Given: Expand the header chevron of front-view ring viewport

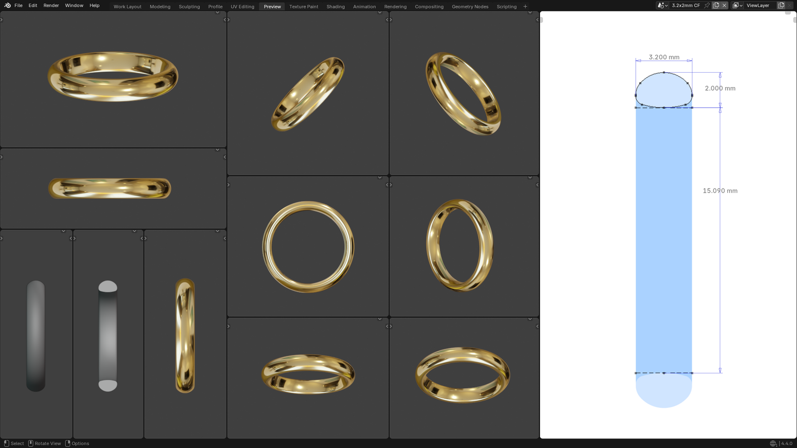Looking at the screenshot, I should [x=380, y=178].
